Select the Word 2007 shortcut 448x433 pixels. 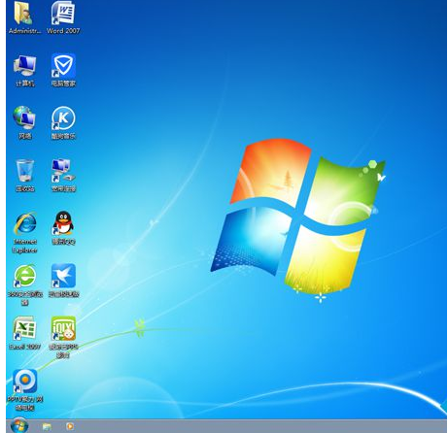63,14
